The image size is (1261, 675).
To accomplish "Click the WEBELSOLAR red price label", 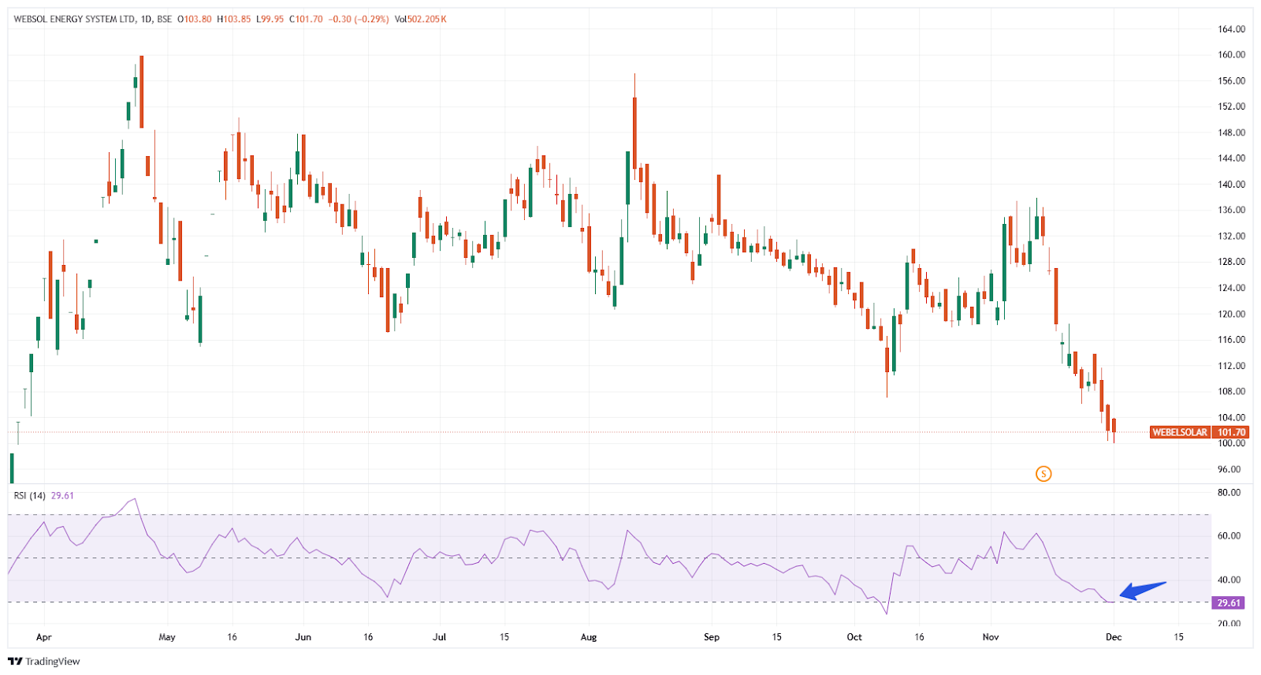I will (1179, 432).
